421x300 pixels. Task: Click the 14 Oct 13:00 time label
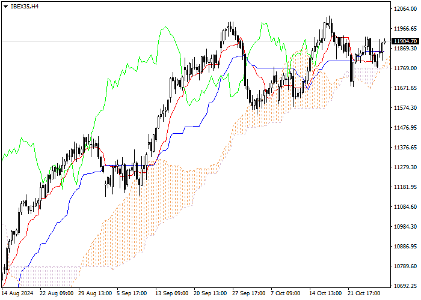[x=325, y=293]
